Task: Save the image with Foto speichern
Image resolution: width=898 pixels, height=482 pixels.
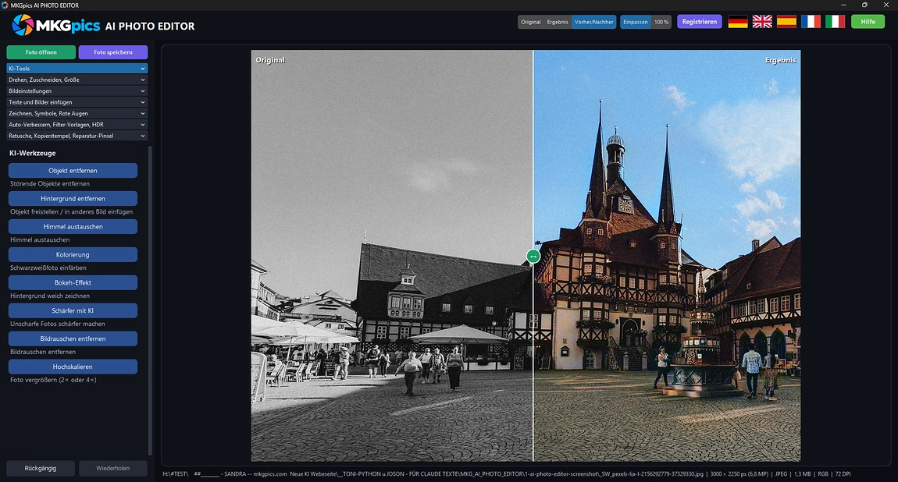Action: pyautogui.click(x=112, y=52)
